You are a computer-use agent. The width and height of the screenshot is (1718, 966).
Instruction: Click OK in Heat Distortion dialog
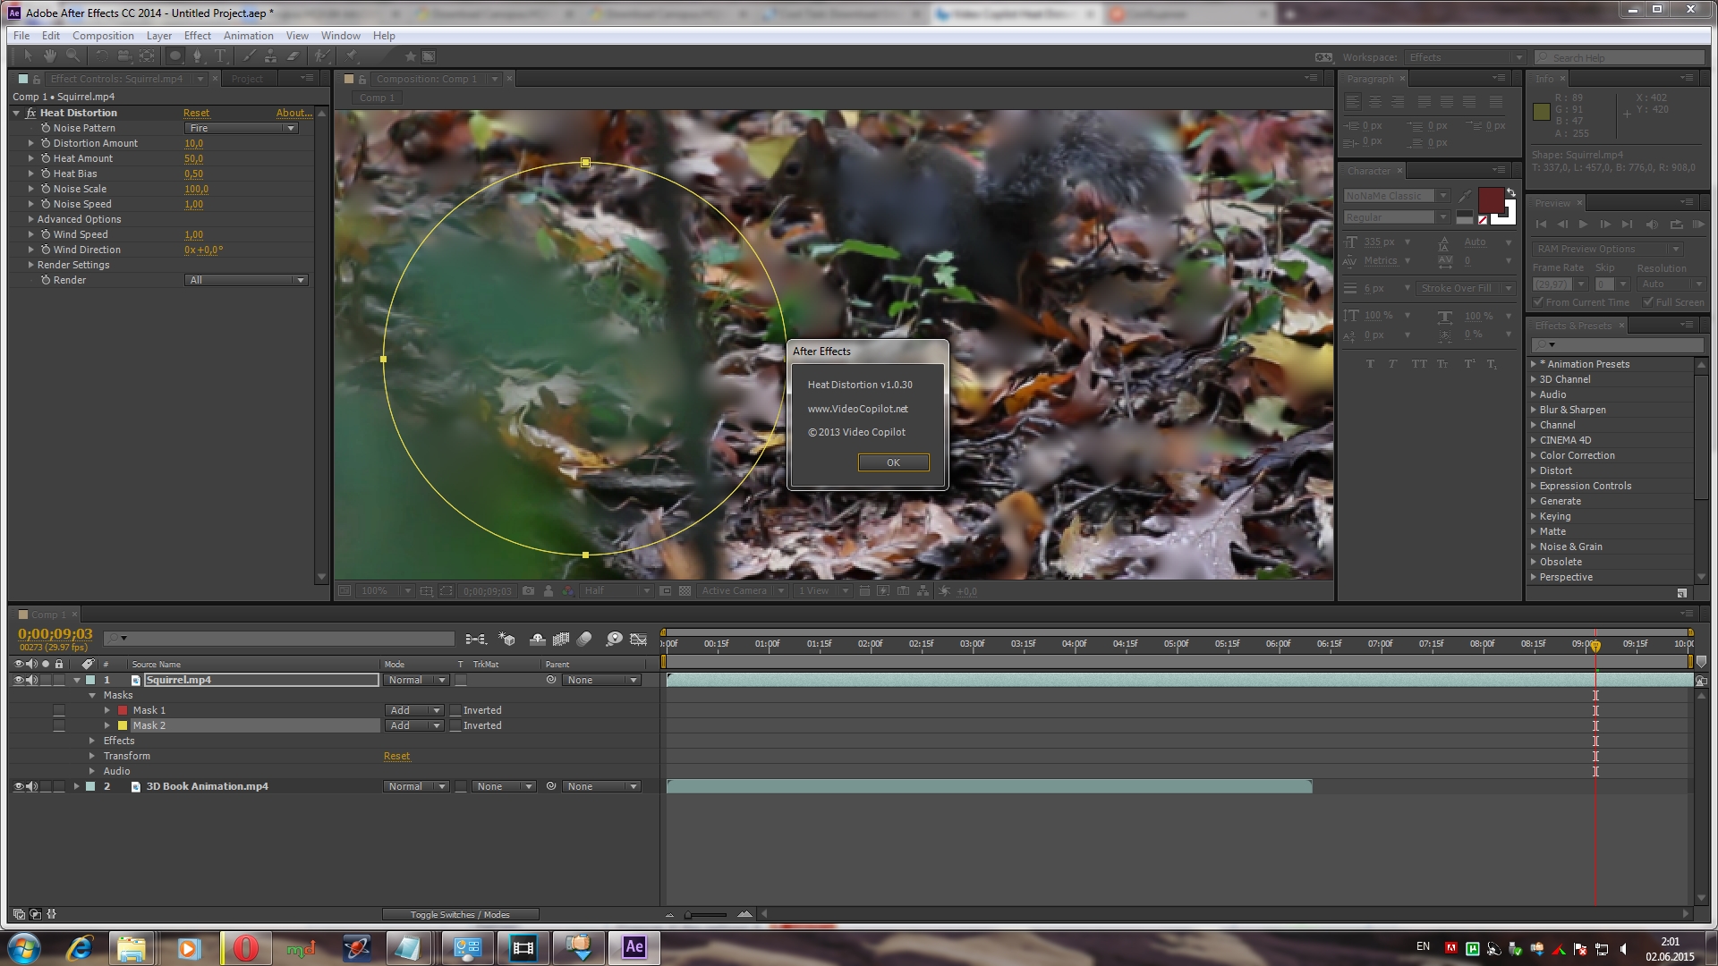pos(893,462)
